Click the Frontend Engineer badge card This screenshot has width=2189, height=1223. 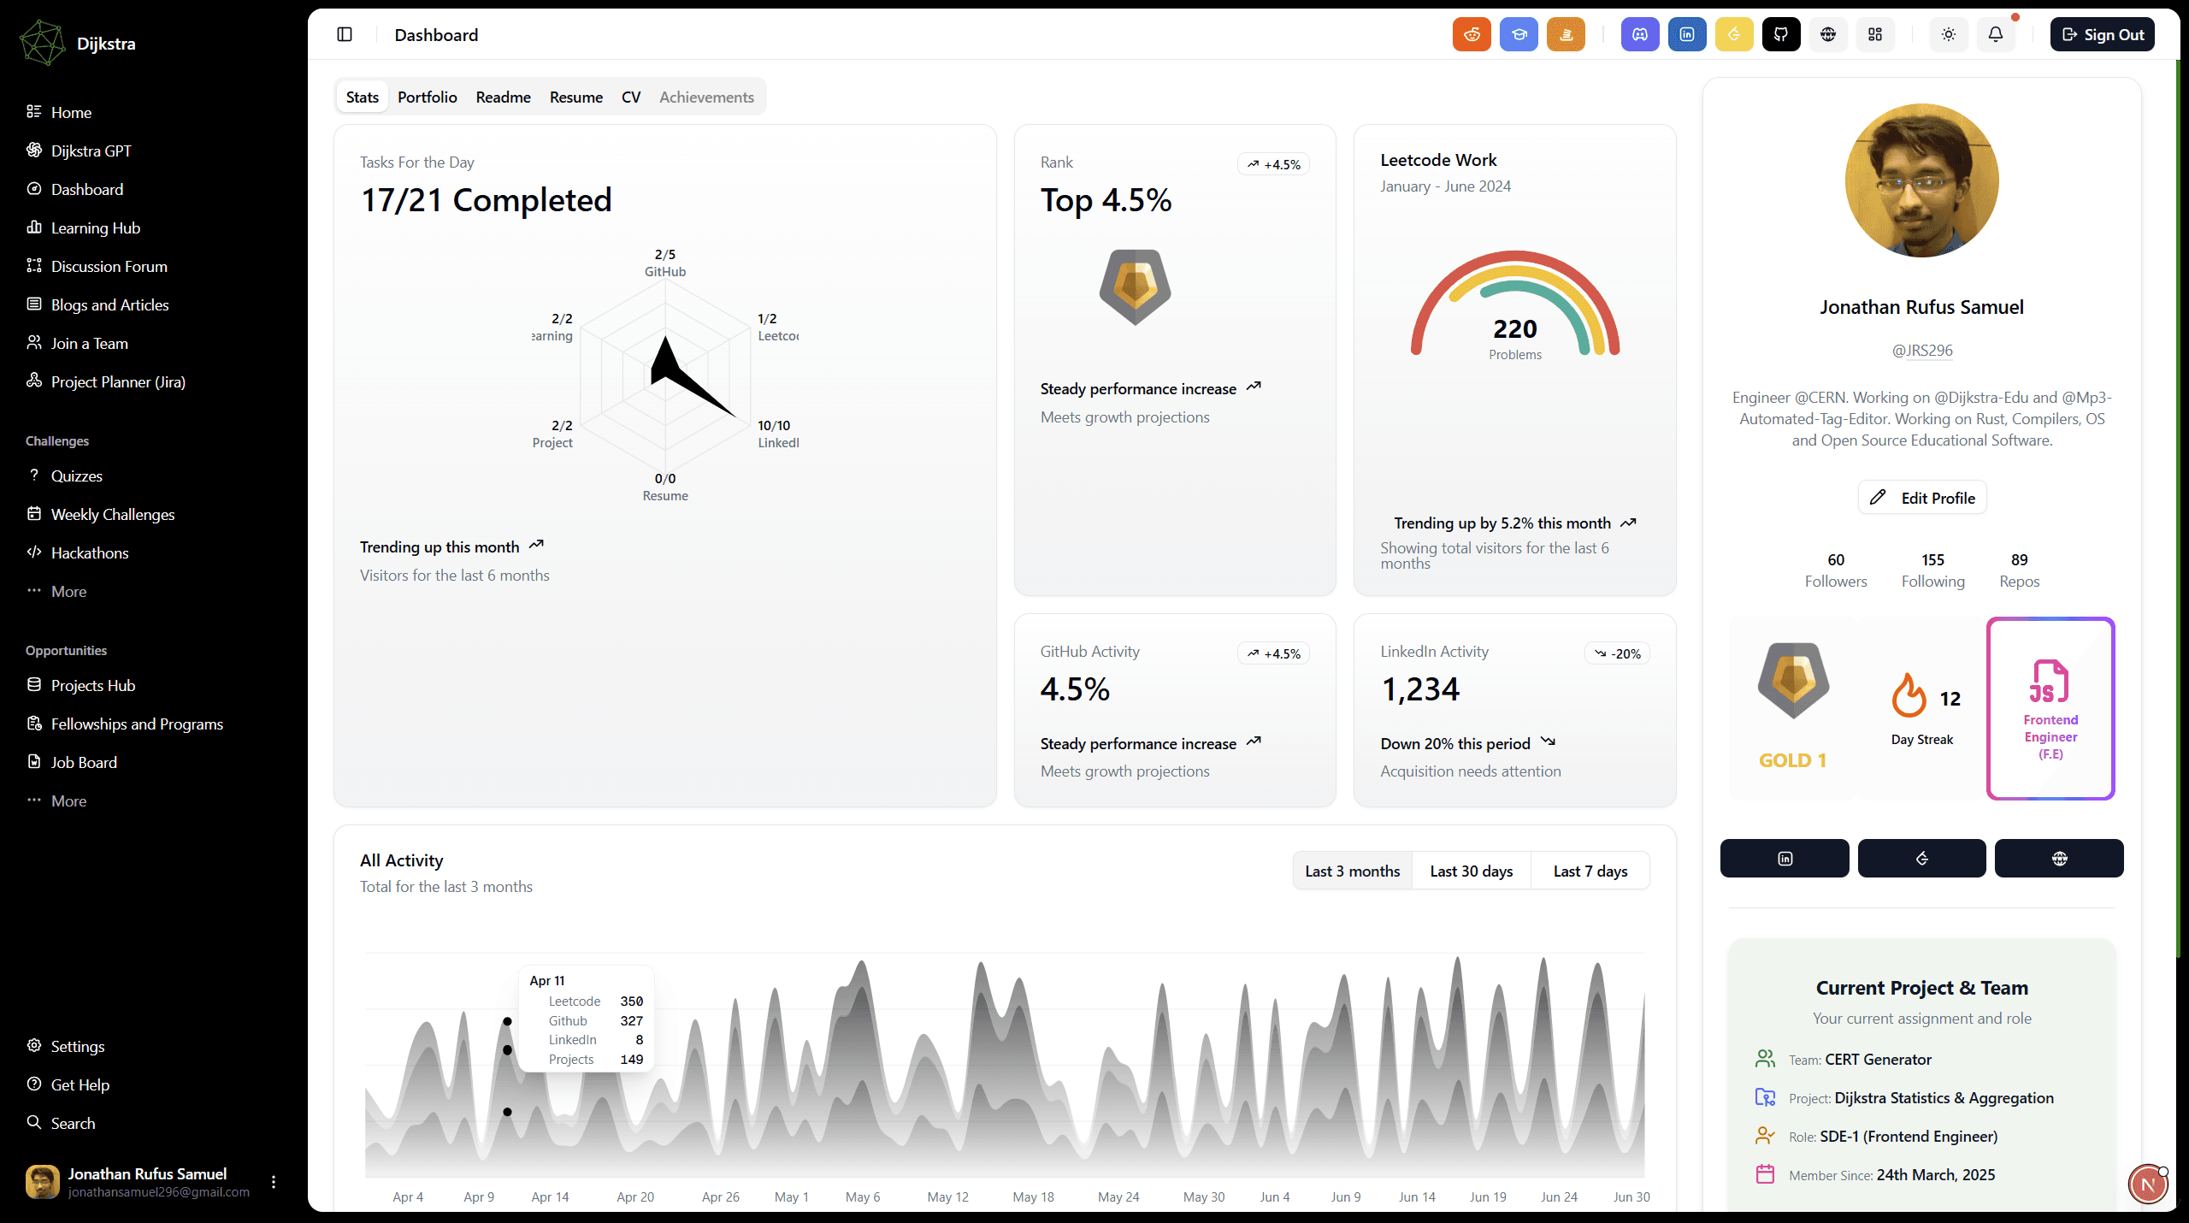[2050, 708]
